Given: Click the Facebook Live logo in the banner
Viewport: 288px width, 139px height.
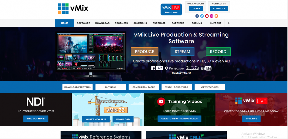Looking at the screenshot, I should [157, 68].
